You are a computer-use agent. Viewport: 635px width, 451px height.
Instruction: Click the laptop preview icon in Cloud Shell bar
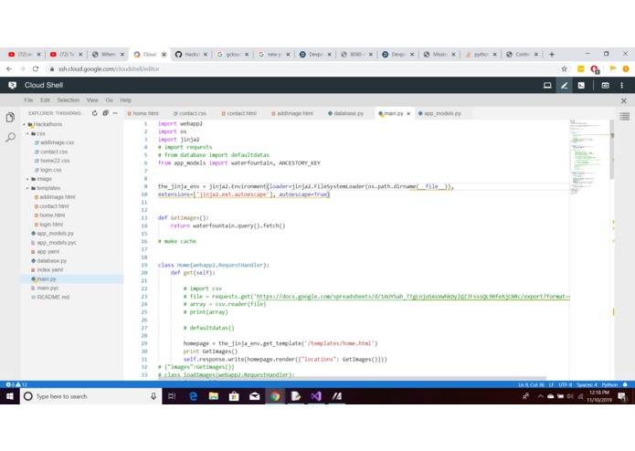[547, 85]
